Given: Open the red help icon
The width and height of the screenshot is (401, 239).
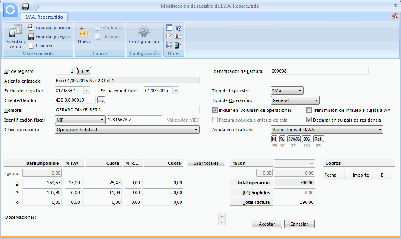Looking at the screenshot, I should (395, 17).
